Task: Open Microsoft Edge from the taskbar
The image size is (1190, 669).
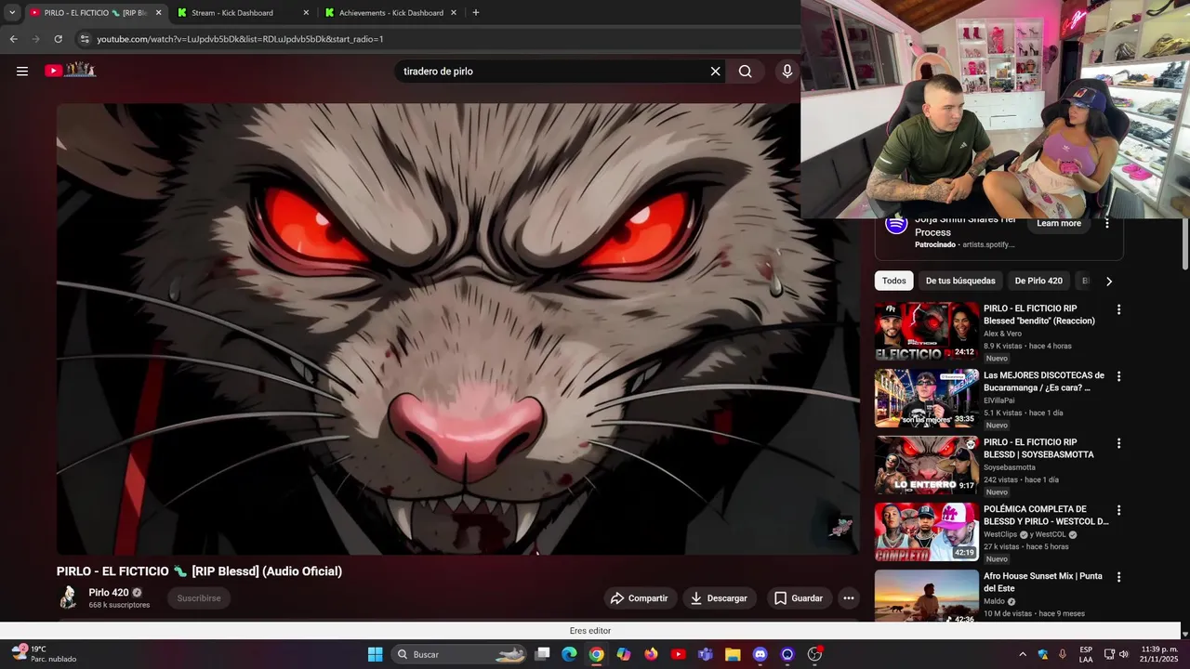Action: tap(569, 654)
